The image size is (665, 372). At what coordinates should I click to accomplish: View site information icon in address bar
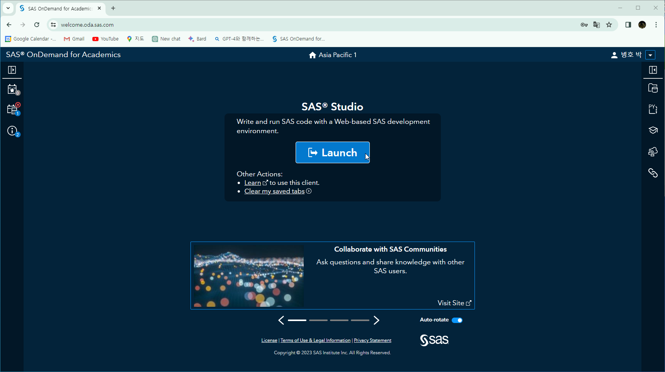coord(53,25)
